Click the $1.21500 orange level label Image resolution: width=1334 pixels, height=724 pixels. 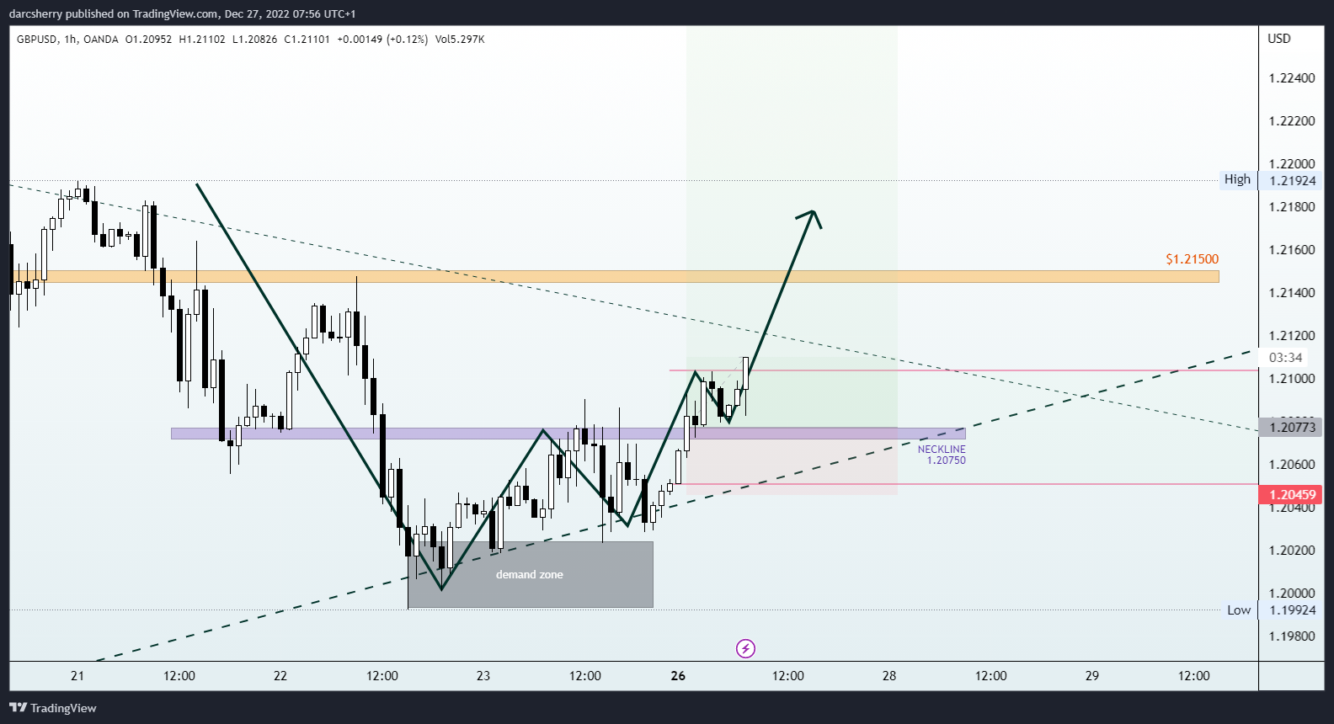[x=1192, y=259]
